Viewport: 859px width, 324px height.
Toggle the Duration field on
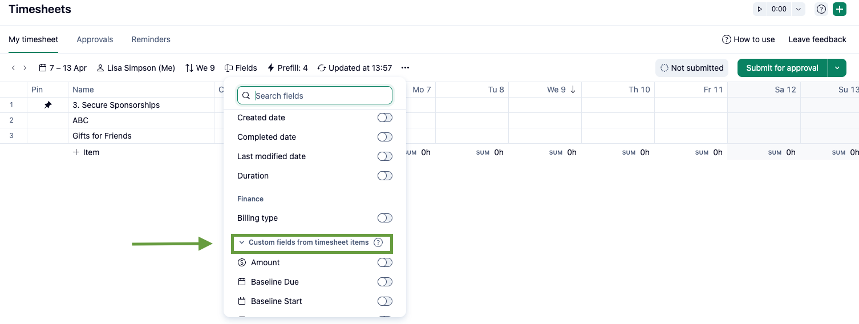pyautogui.click(x=385, y=176)
